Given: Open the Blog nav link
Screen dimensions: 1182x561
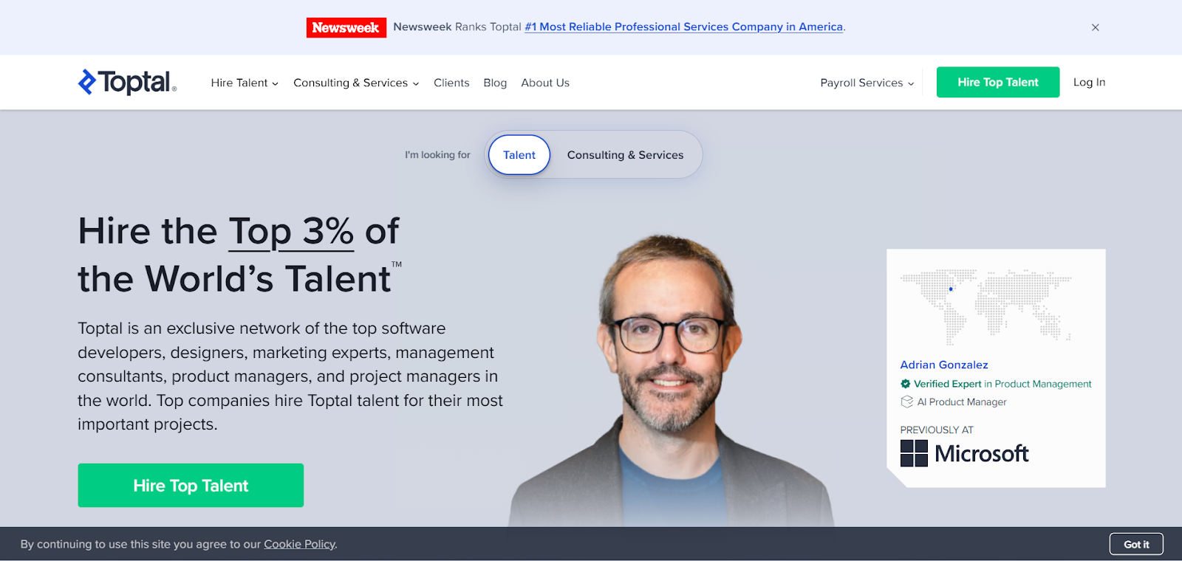Looking at the screenshot, I should tap(495, 83).
